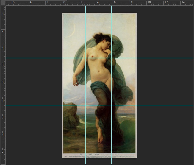
Task: Click the 8 mark on vertical ruler
Action: (3, 82)
